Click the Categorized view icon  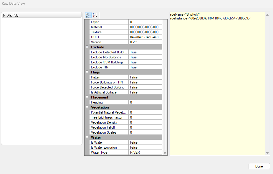point(88,15)
